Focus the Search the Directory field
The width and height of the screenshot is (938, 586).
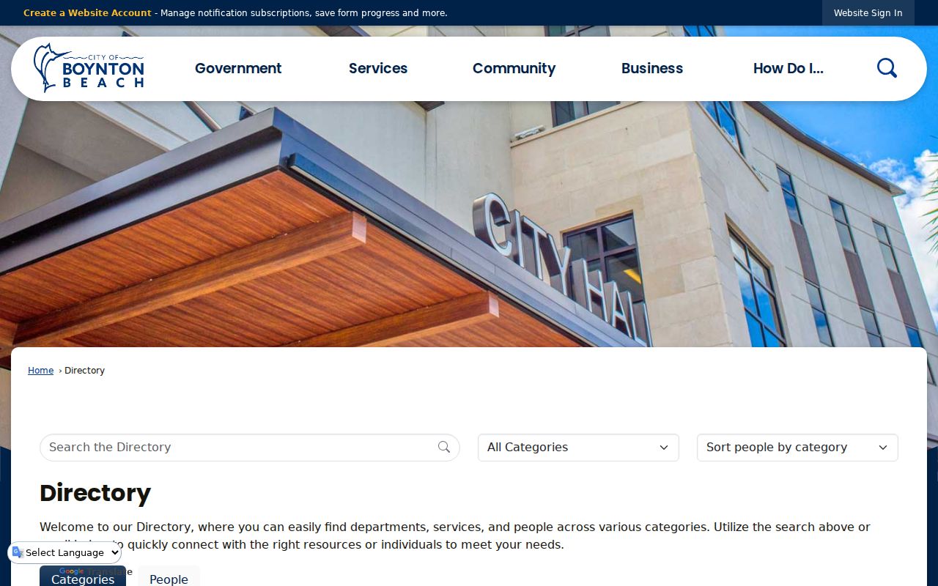249,448
